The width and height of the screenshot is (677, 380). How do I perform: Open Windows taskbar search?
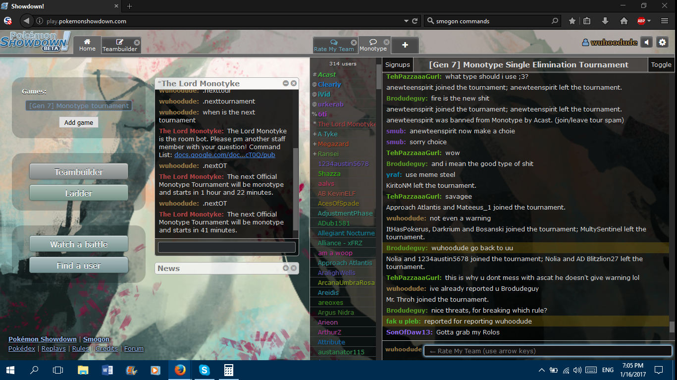click(x=34, y=370)
